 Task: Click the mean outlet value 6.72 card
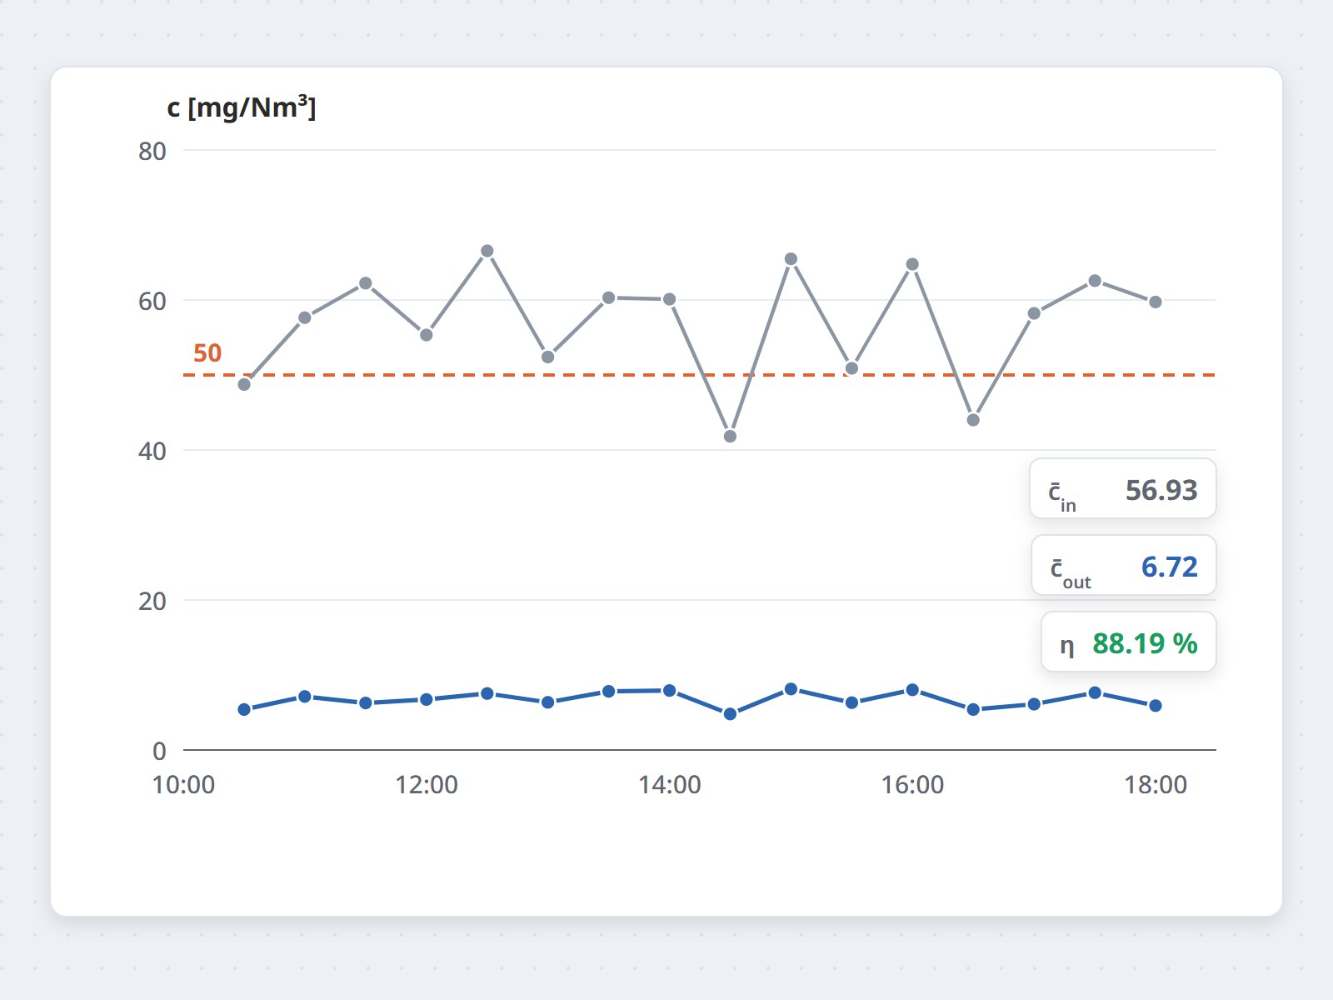point(1124,566)
